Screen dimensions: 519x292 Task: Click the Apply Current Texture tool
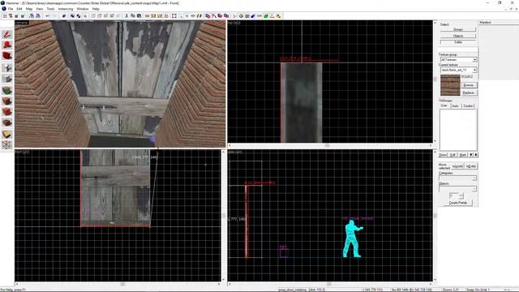tap(7, 101)
